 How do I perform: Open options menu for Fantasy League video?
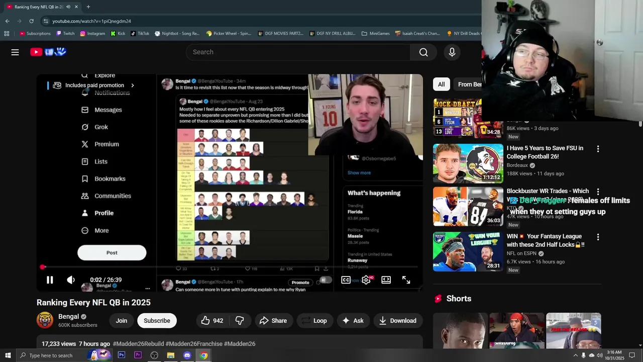click(598, 237)
